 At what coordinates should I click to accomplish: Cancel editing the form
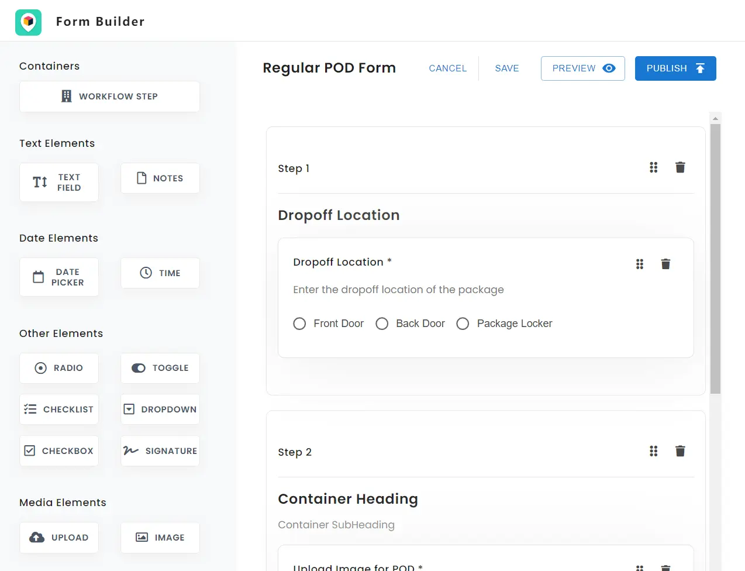pyautogui.click(x=447, y=68)
